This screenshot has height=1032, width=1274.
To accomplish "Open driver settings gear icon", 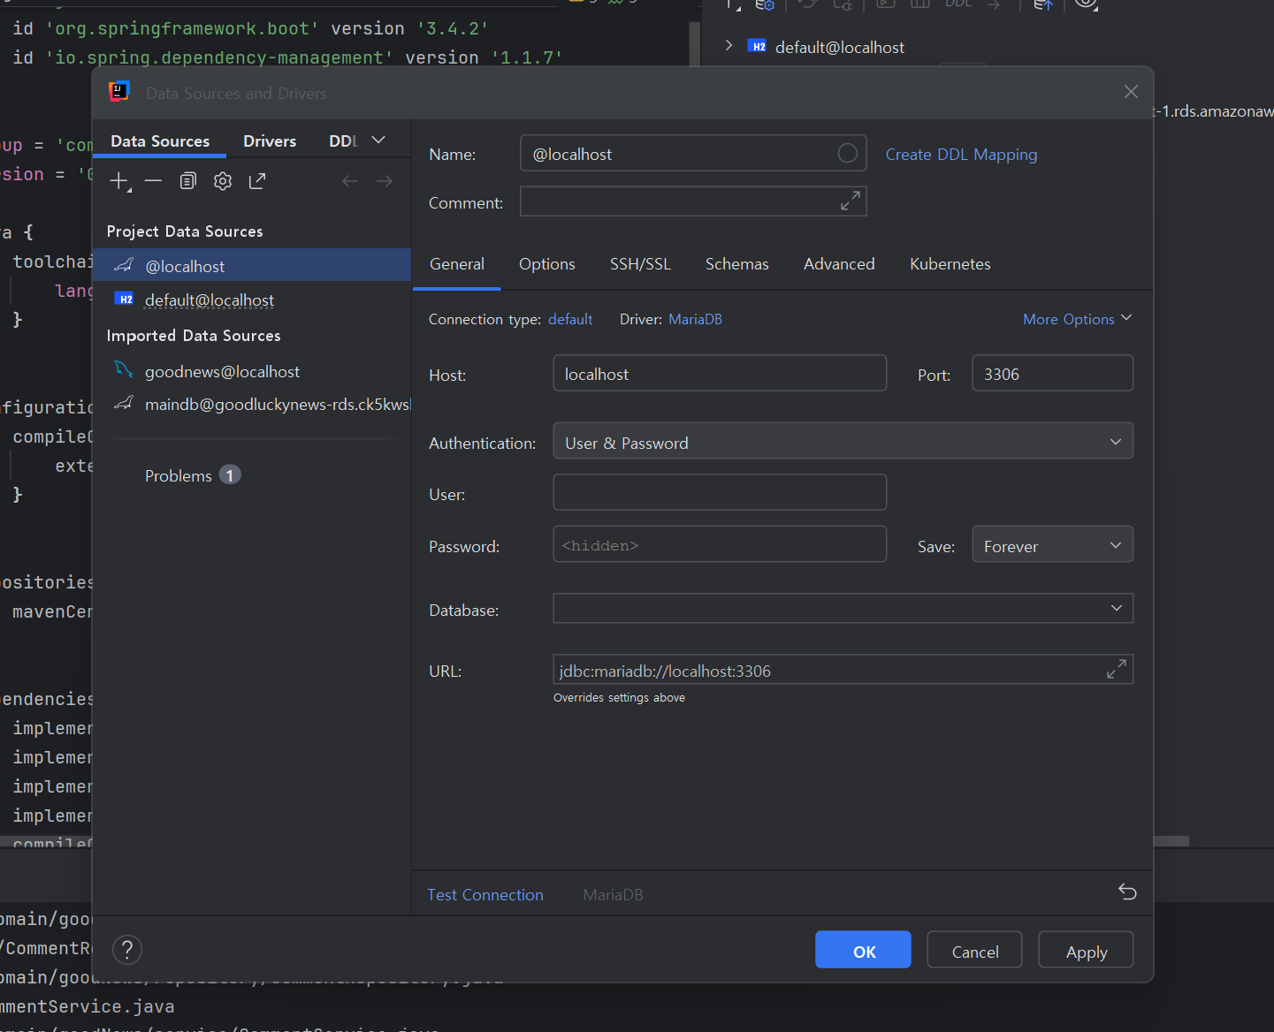I will 223,181.
